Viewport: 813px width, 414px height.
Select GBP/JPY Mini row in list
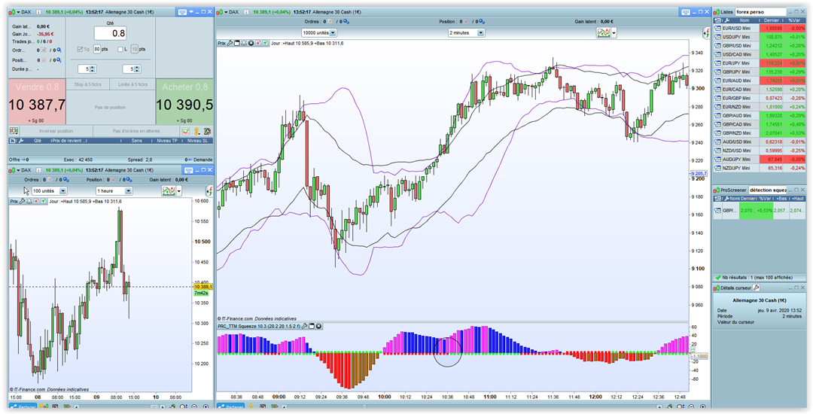pos(759,72)
